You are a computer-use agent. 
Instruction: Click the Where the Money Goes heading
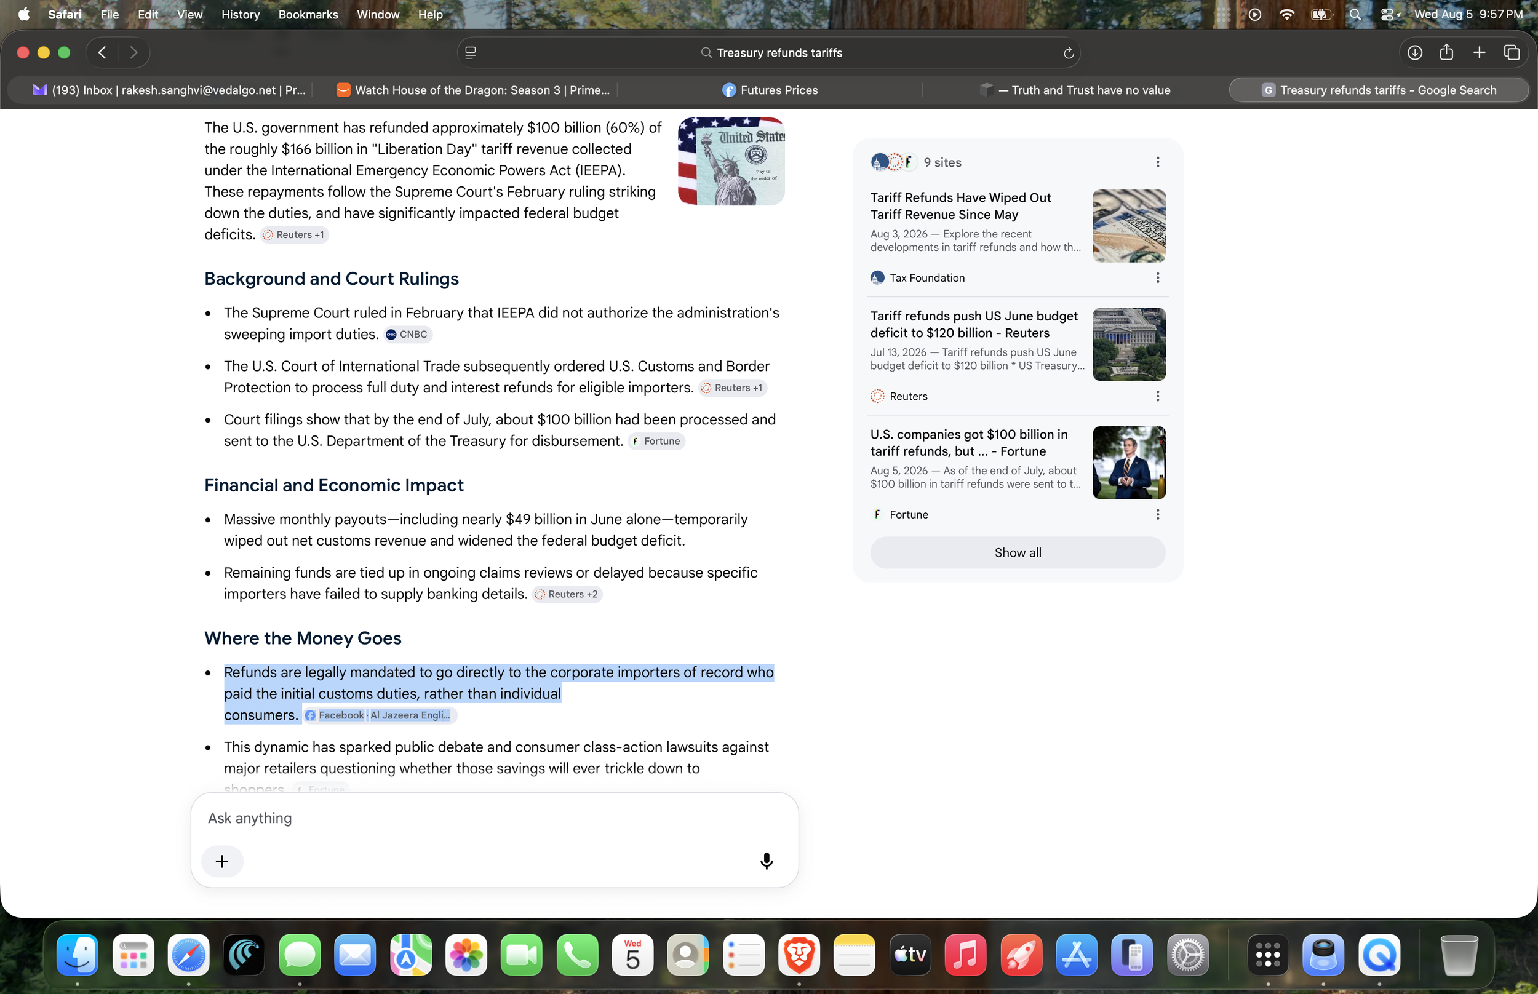click(x=303, y=638)
